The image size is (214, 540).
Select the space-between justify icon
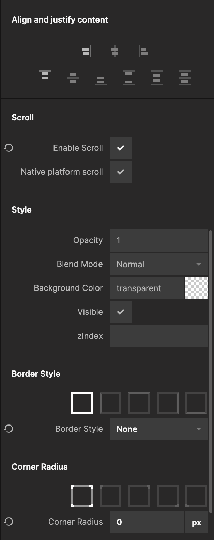point(129,78)
